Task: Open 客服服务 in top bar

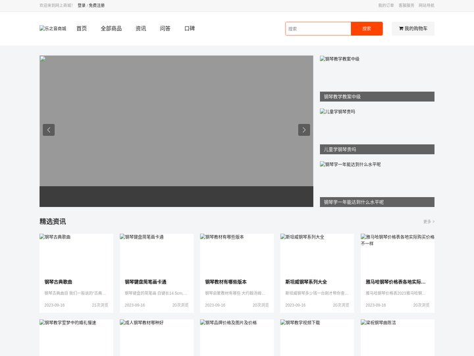Action: 406,5
